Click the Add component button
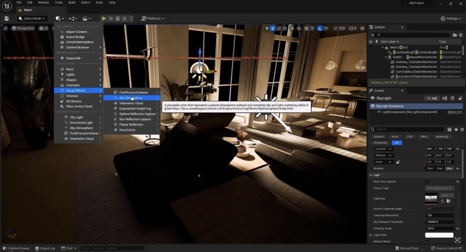This screenshot has width=466, height=252. click(x=432, y=98)
